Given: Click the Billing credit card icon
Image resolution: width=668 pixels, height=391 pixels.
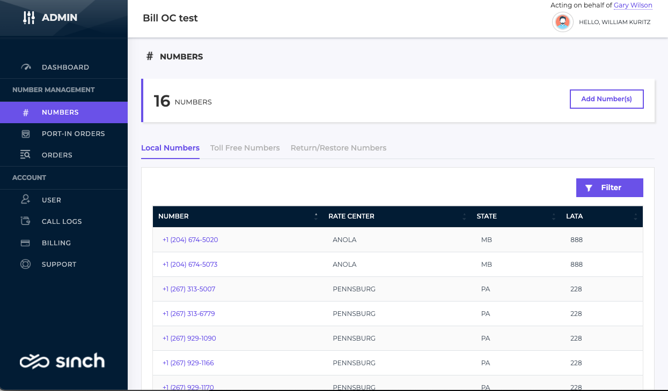Looking at the screenshot, I should pos(25,243).
